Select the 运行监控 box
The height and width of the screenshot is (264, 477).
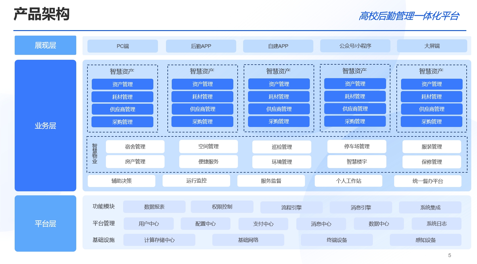[x=196, y=181]
